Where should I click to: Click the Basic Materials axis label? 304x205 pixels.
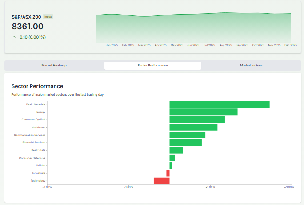36,104
